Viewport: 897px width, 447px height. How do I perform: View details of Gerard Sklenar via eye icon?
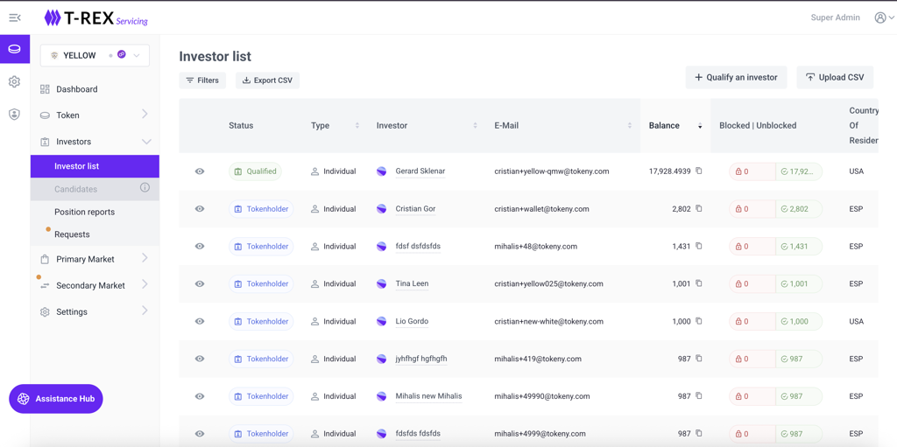click(x=200, y=171)
